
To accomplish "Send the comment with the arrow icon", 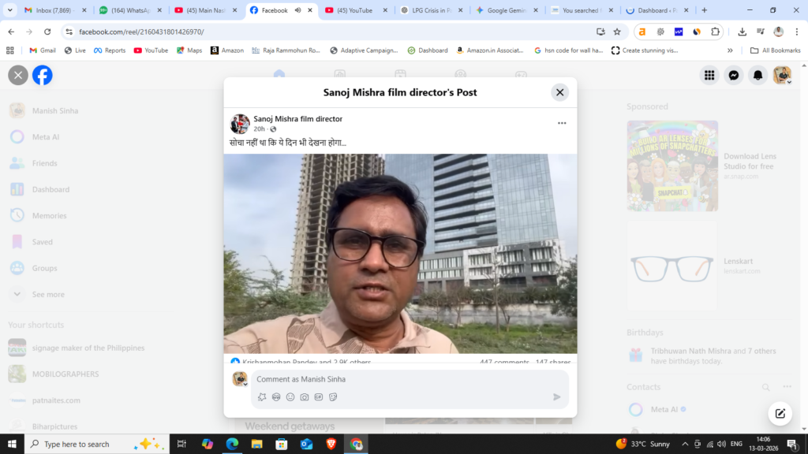I will tap(556, 397).
